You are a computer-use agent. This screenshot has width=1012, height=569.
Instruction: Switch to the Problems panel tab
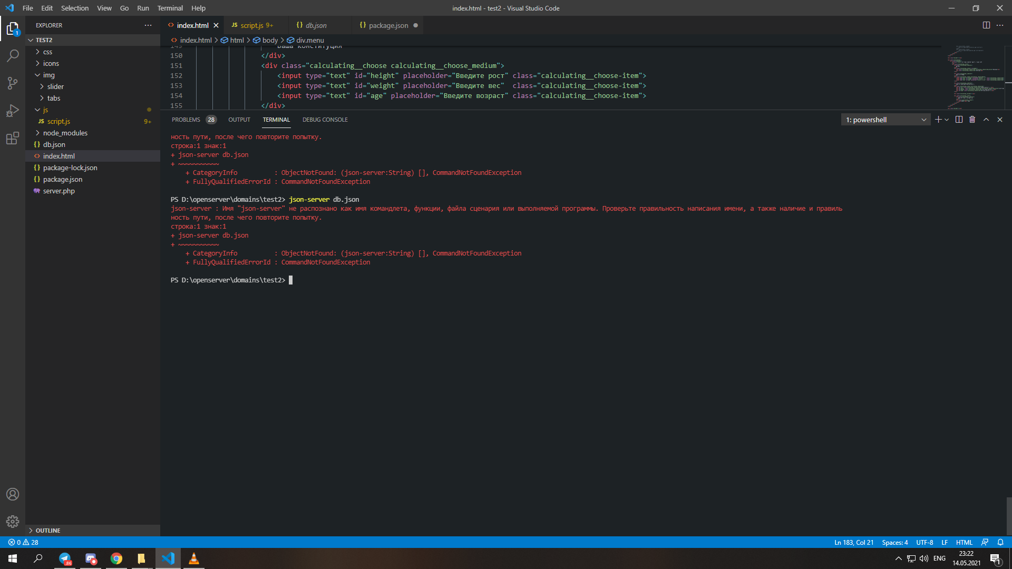tap(193, 120)
